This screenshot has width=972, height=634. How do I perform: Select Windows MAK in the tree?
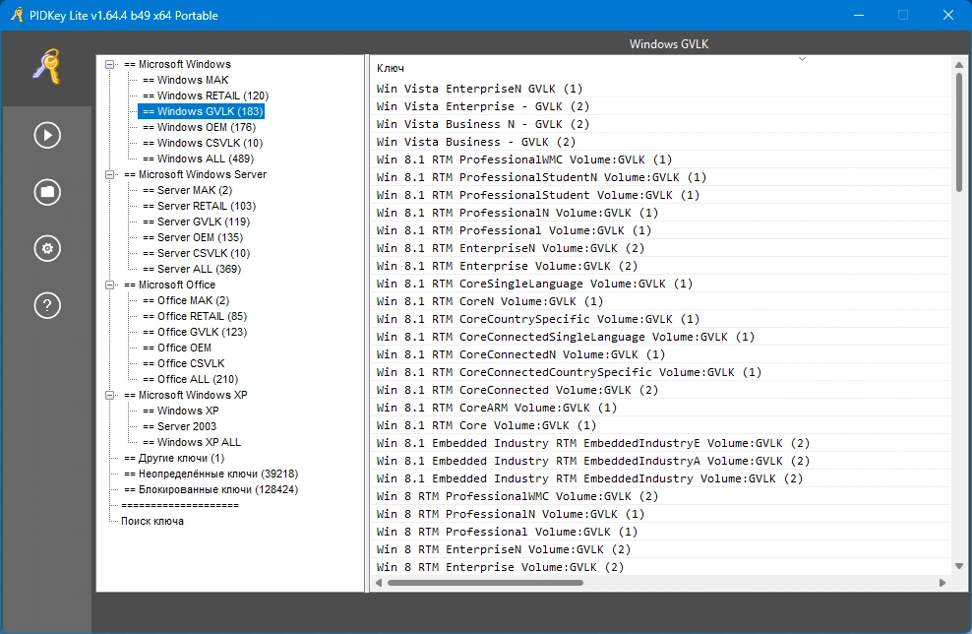click(x=185, y=80)
